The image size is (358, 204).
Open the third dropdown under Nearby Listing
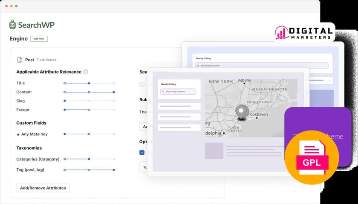(x=179, y=127)
